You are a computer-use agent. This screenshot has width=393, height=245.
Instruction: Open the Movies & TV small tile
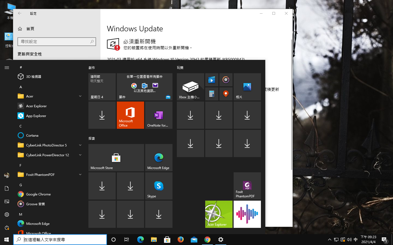(x=212, y=80)
